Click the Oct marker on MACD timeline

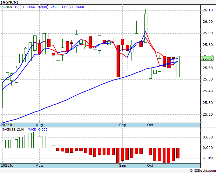pyautogui.click(x=150, y=165)
